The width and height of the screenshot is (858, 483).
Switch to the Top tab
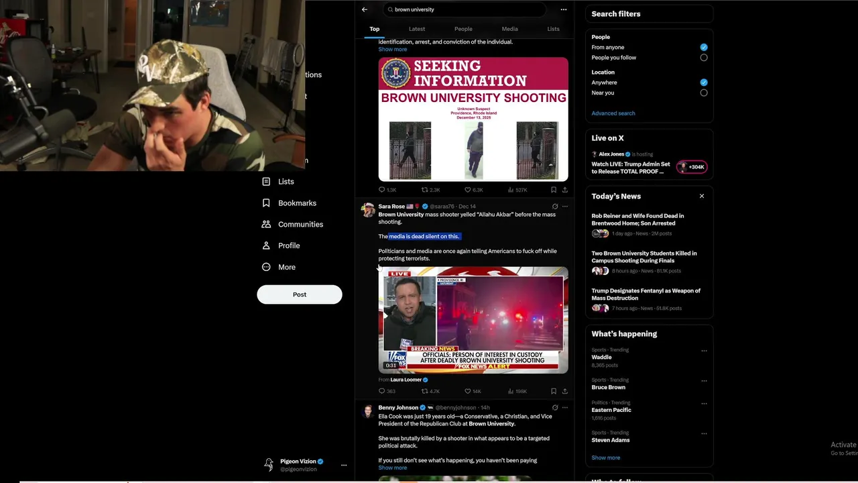(x=374, y=29)
